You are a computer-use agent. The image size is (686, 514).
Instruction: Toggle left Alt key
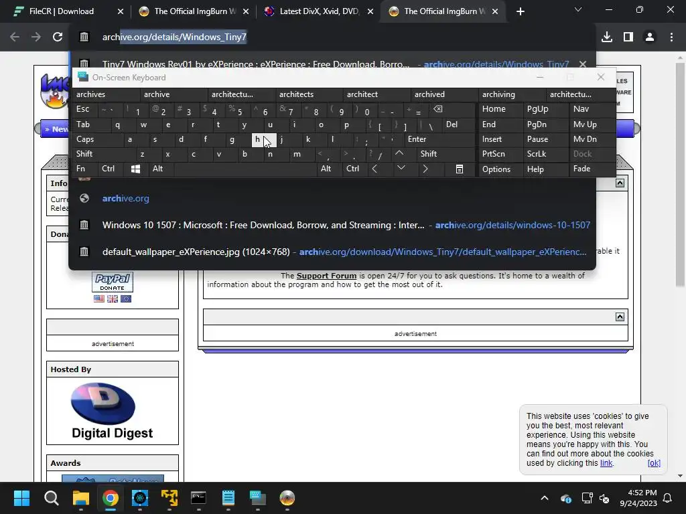coord(161,169)
